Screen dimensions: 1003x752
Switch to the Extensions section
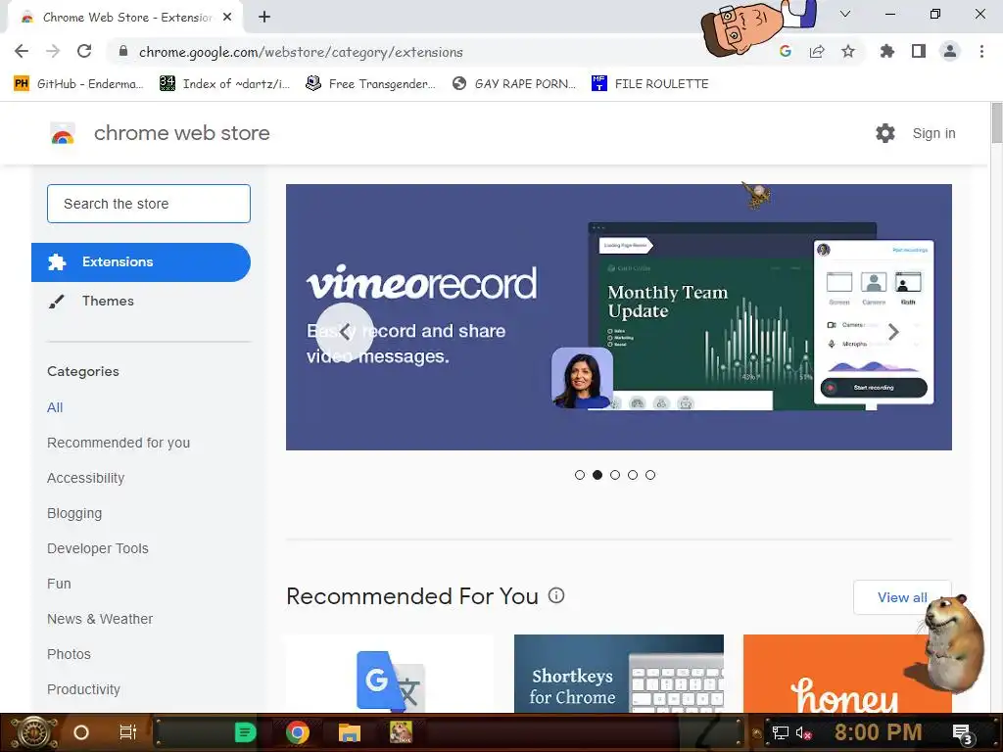coord(141,262)
